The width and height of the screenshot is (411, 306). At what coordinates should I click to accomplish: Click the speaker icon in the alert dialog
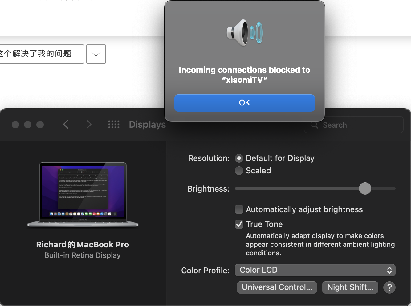click(x=245, y=33)
